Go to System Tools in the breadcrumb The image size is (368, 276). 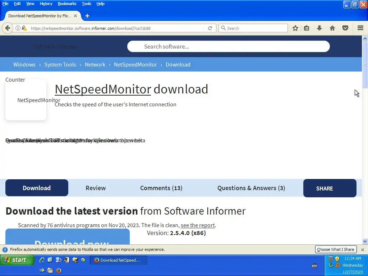(60, 65)
